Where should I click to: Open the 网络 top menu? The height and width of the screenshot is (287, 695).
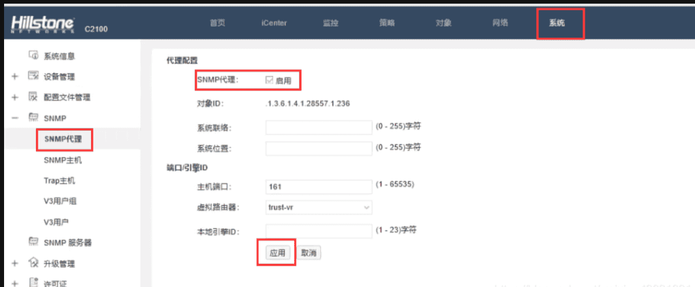[x=500, y=23]
